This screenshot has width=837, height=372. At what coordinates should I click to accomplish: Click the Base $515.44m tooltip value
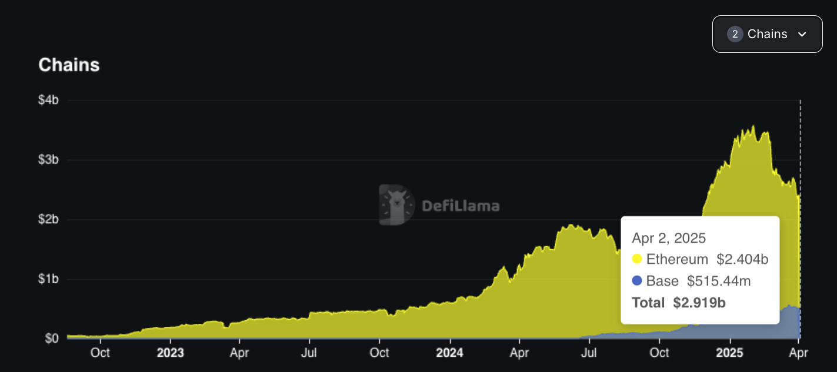coord(719,281)
